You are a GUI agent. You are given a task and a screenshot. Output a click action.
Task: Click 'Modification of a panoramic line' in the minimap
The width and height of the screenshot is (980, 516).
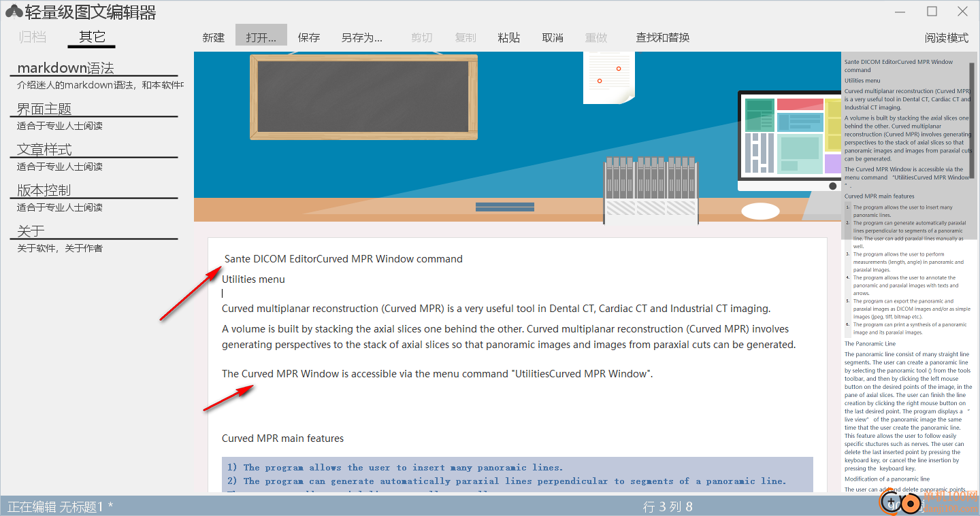click(887, 479)
